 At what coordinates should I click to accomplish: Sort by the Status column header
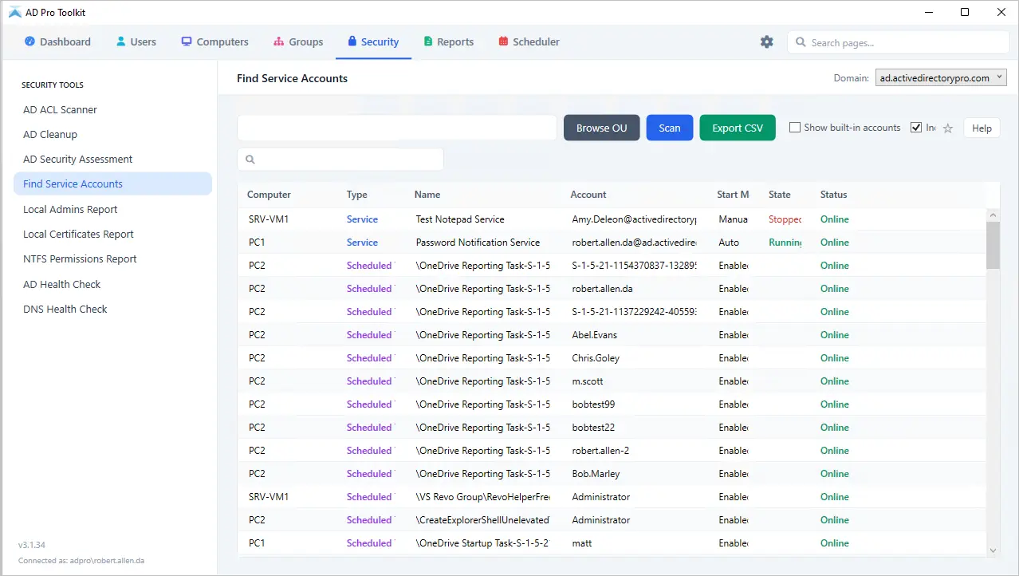pyautogui.click(x=833, y=195)
